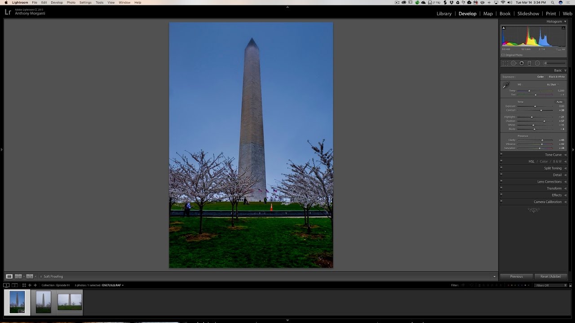The width and height of the screenshot is (575, 323).
Task: Select second window display button 2
Action: [x=14, y=285]
